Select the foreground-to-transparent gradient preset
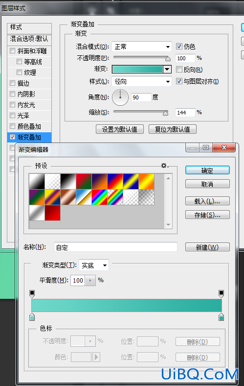Image resolution: width=244 pixels, height=386 pixels. click(53, 181)
